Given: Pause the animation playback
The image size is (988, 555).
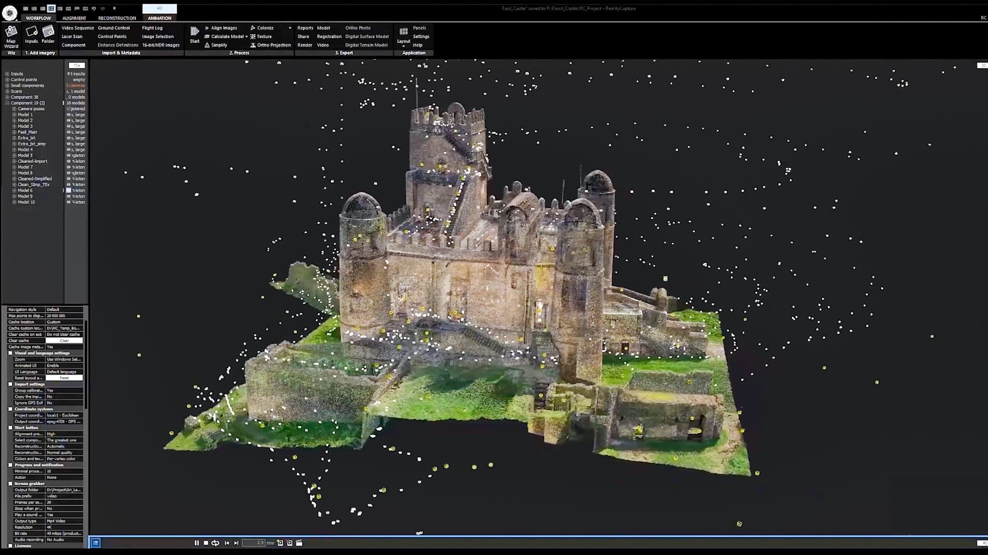Looking at the screenshot, I should click(x=197, y=543).
